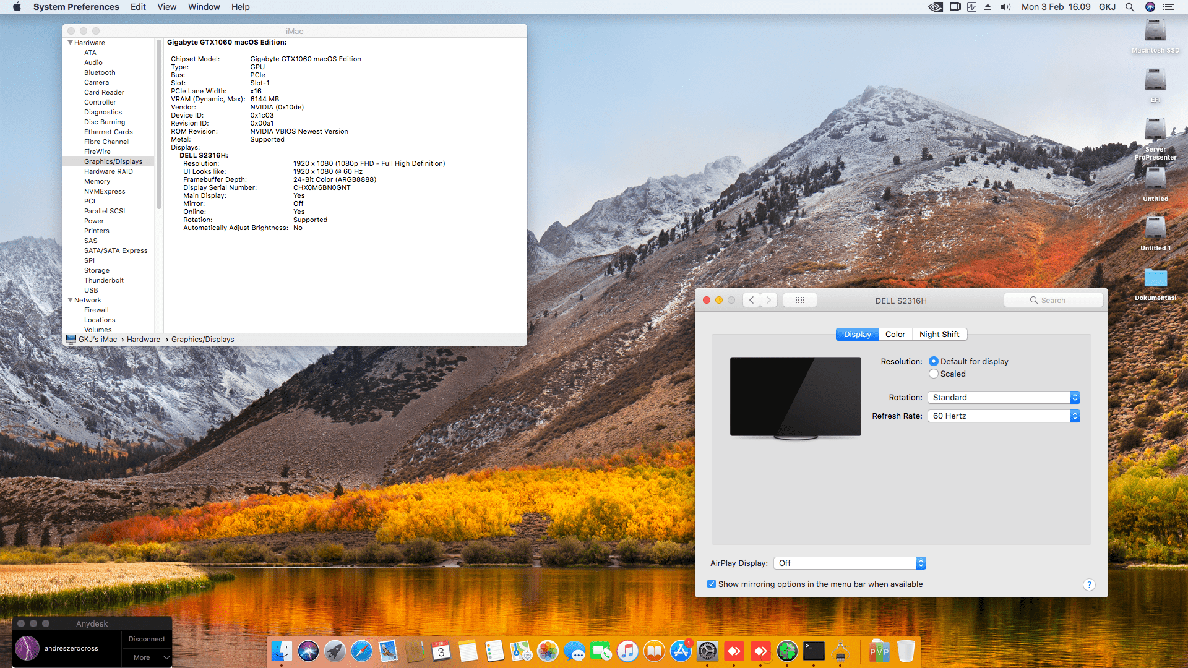This screenshot has width=1188, height=668.
Task: Open the NVIDIA driver menu bar icon
Action: pos(936,7)
